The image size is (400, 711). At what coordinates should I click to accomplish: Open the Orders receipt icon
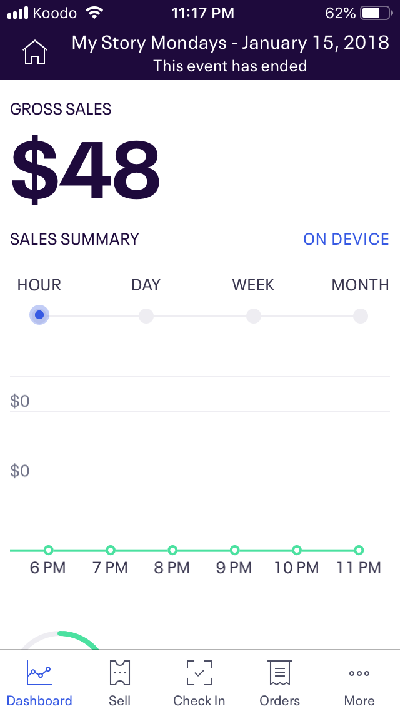279,673
